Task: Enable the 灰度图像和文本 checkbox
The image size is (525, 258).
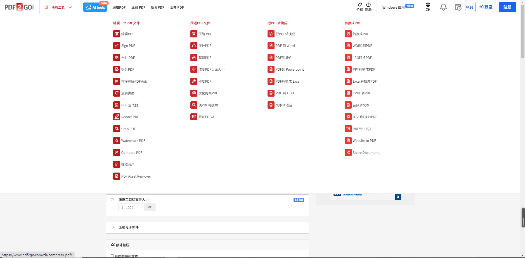Action: (112, 256)
